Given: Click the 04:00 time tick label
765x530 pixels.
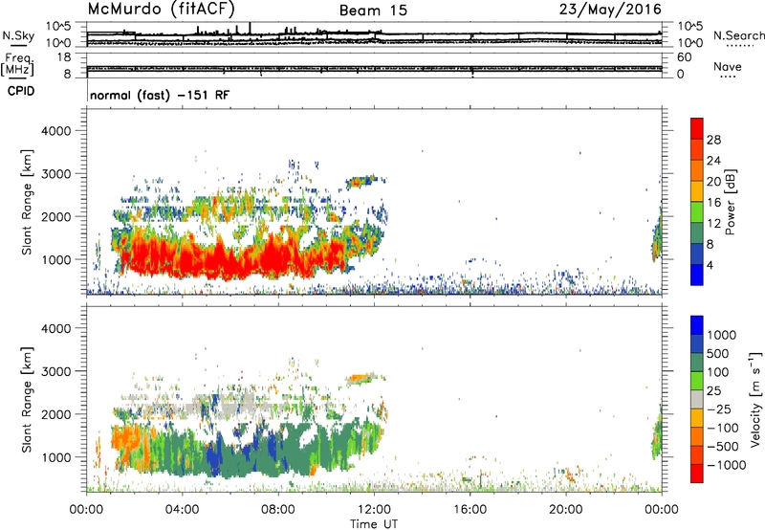Looking at the screenshot, I should pos(182,510).
